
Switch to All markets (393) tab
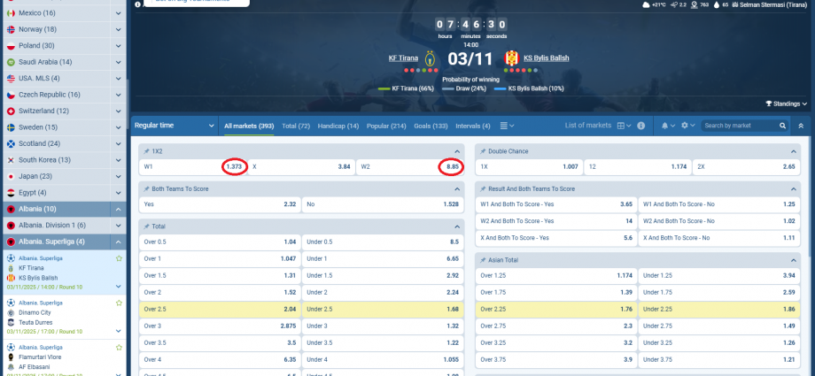(x=249, y=126)
